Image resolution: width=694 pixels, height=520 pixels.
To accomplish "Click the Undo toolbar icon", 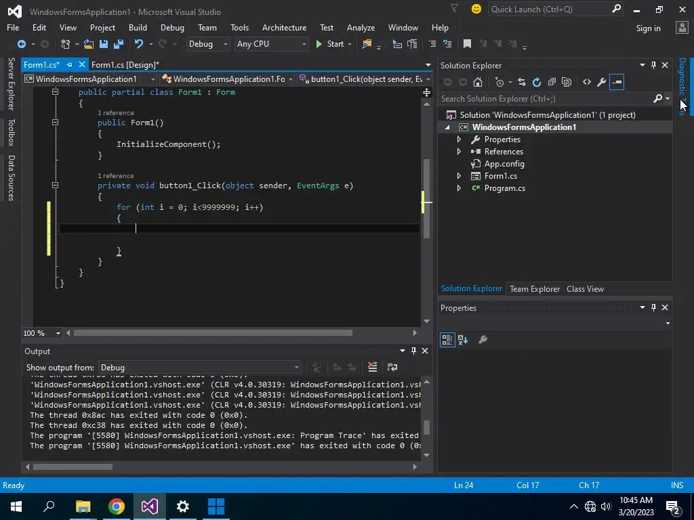I will (139, 44).
